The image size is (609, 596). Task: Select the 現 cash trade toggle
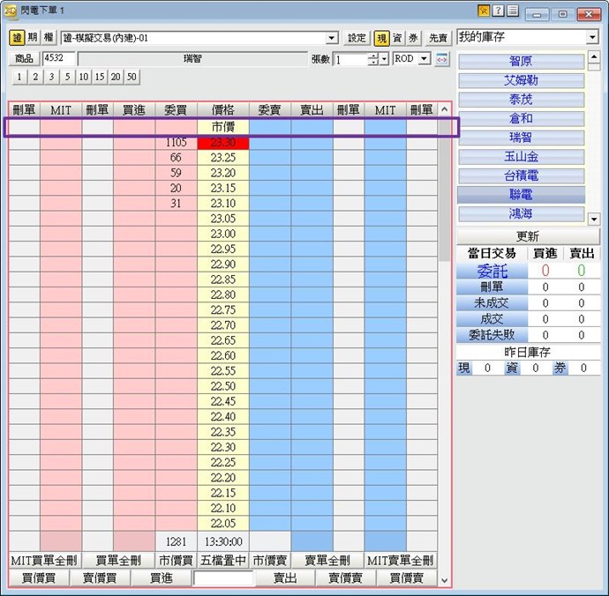click(381, 38)
